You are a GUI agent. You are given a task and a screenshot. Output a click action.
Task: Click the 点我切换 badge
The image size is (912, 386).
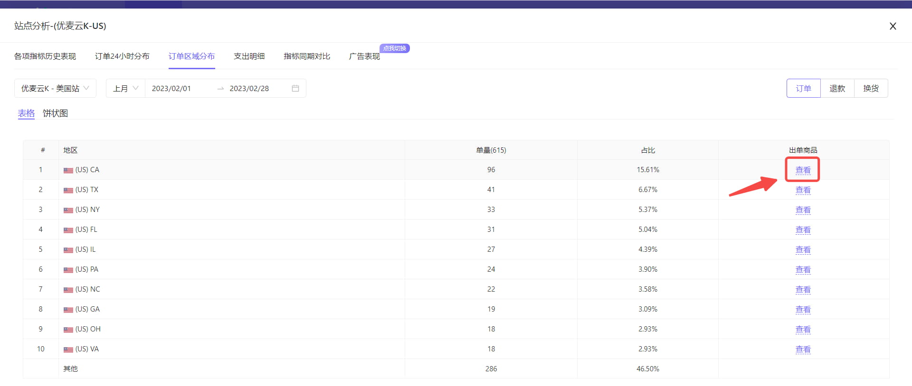click(394, 48)
